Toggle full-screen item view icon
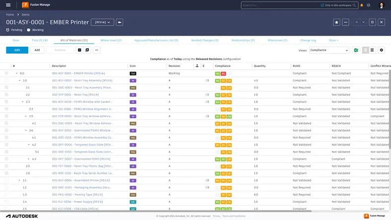The height and width of the screenshot is (220, 391). coord(372,22)
